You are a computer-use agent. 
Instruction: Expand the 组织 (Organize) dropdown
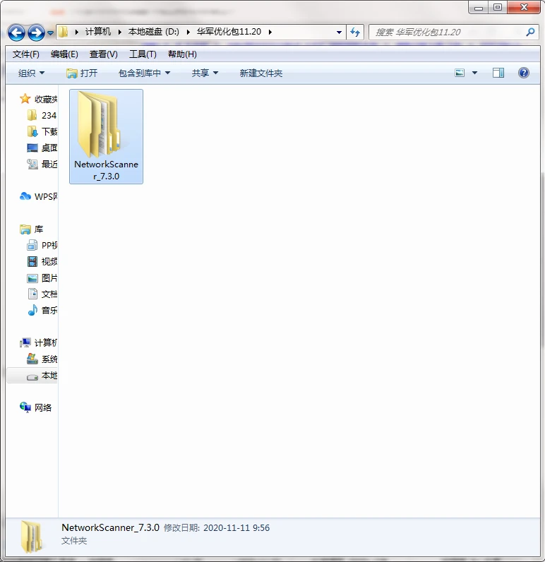tap(31, 73)
